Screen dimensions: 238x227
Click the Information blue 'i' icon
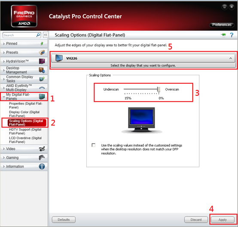click(x=42, y=166)
